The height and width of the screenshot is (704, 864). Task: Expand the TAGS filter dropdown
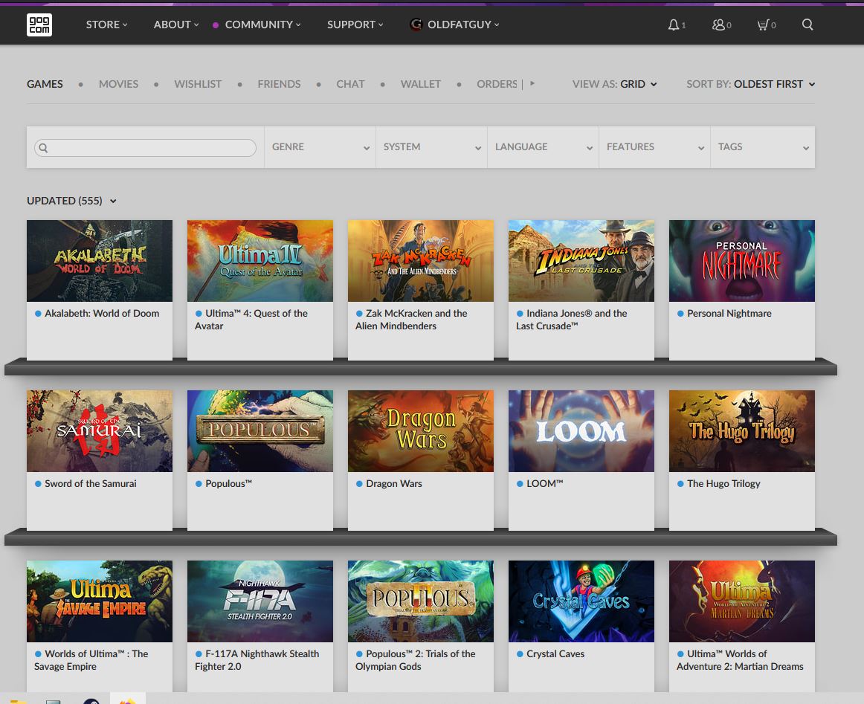(x=763, y=147)
